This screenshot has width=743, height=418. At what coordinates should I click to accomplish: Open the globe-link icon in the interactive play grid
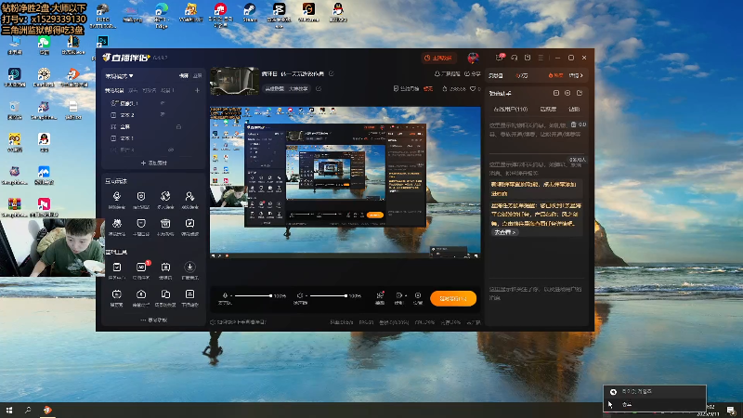pos(165,196)
